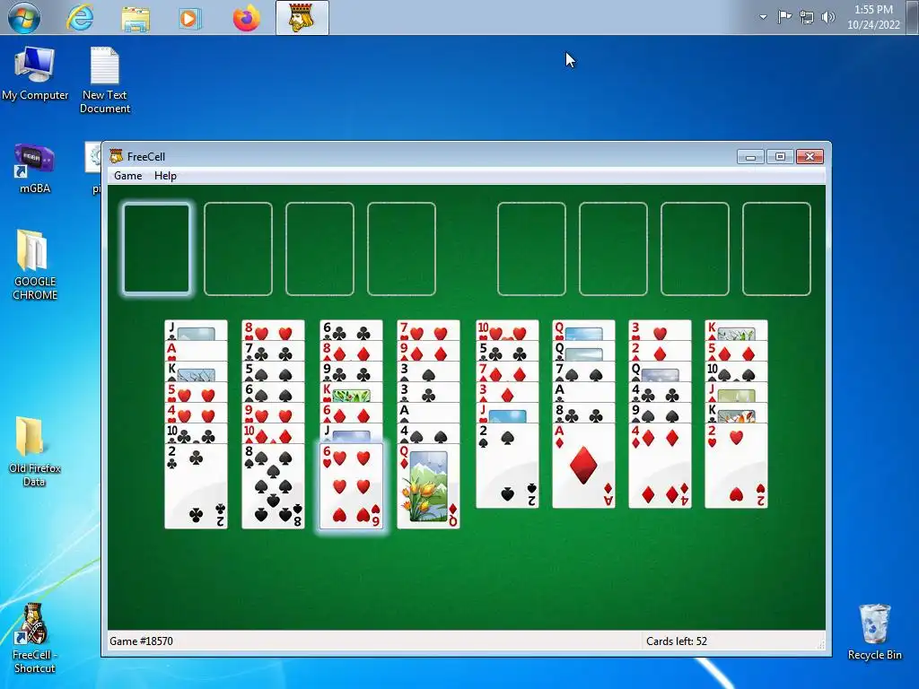Viewport: 919px width, 689px height.
Task: Open the Help menu
Action: click(165, 176)
